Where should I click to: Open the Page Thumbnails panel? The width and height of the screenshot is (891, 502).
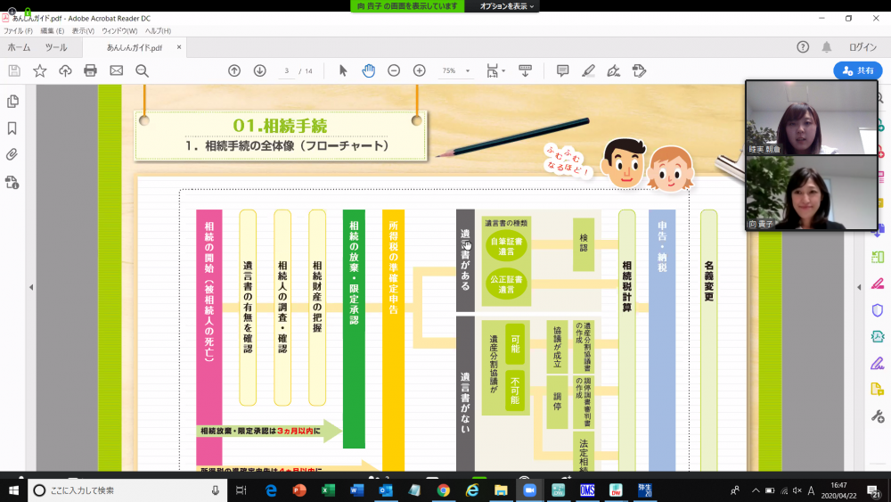[x=12, y=101]
